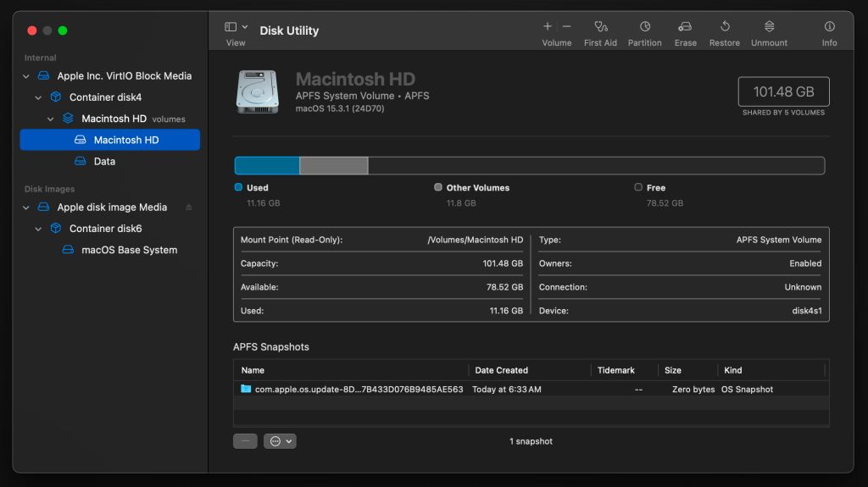Click the delete snapshot minus button
The width and height of the screenshot is (868, 487).
point(245,441)
